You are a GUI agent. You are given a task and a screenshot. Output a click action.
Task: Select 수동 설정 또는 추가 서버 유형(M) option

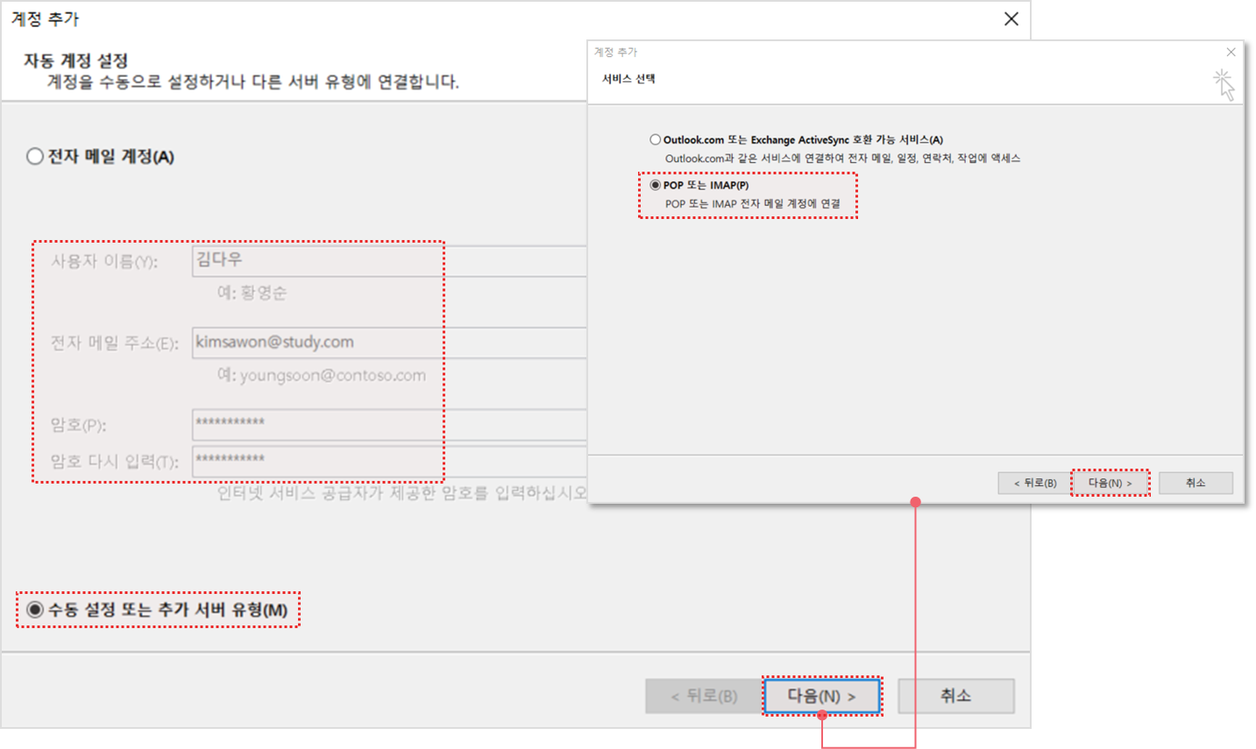coord(35,610)
